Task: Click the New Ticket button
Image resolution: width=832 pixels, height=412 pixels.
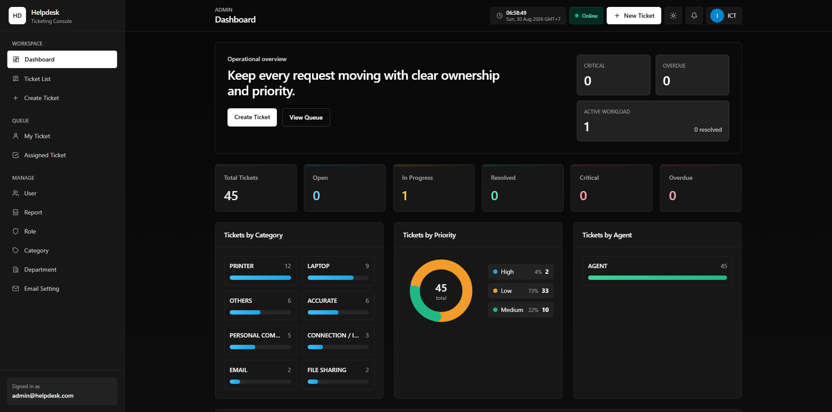Action: 634,16
